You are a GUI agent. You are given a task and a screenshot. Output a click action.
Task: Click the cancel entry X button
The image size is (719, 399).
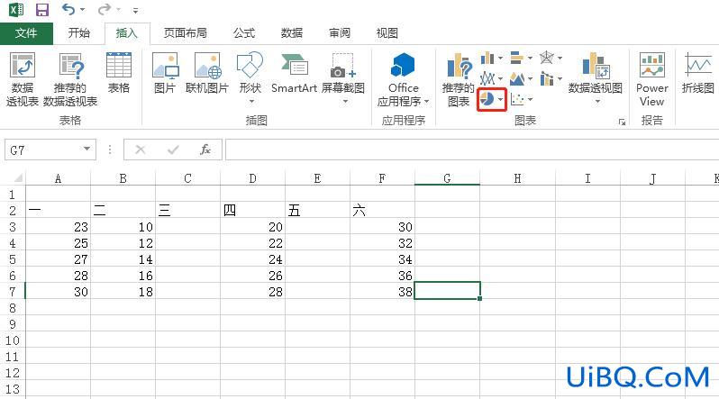141,150
